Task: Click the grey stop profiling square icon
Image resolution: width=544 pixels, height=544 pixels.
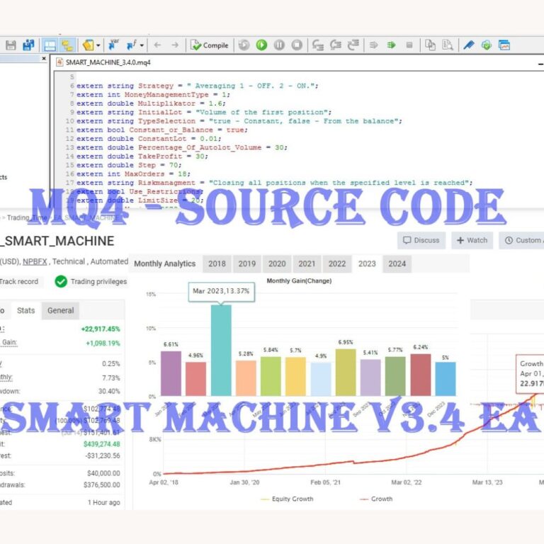Action: 409,45
